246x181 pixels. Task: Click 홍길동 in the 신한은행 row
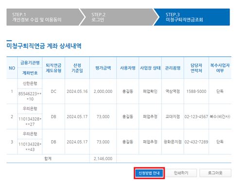pos(128,91)
